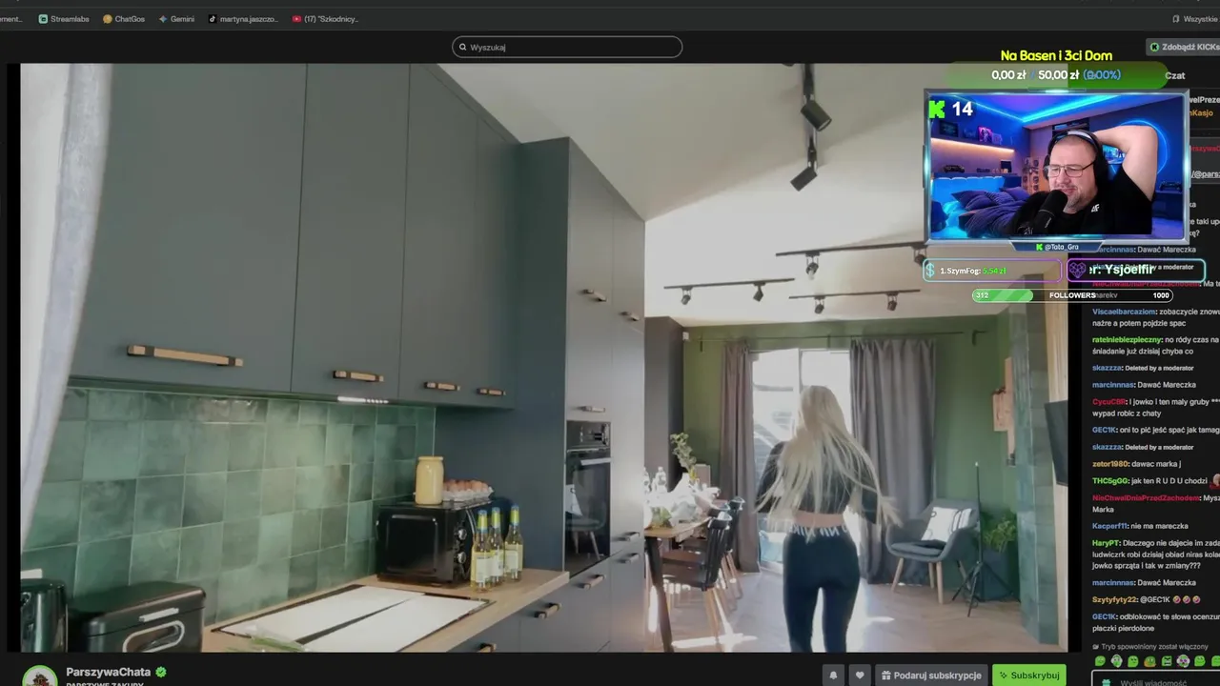The width and height of the screenshot is (1220, 686).
Task: Click the 'Tryb spowolniony został włączony' notice
Action: coord(1154,646)
